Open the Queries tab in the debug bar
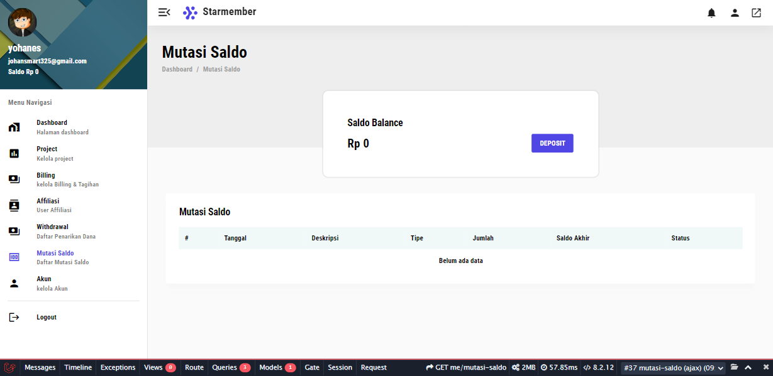 (230, 367)
